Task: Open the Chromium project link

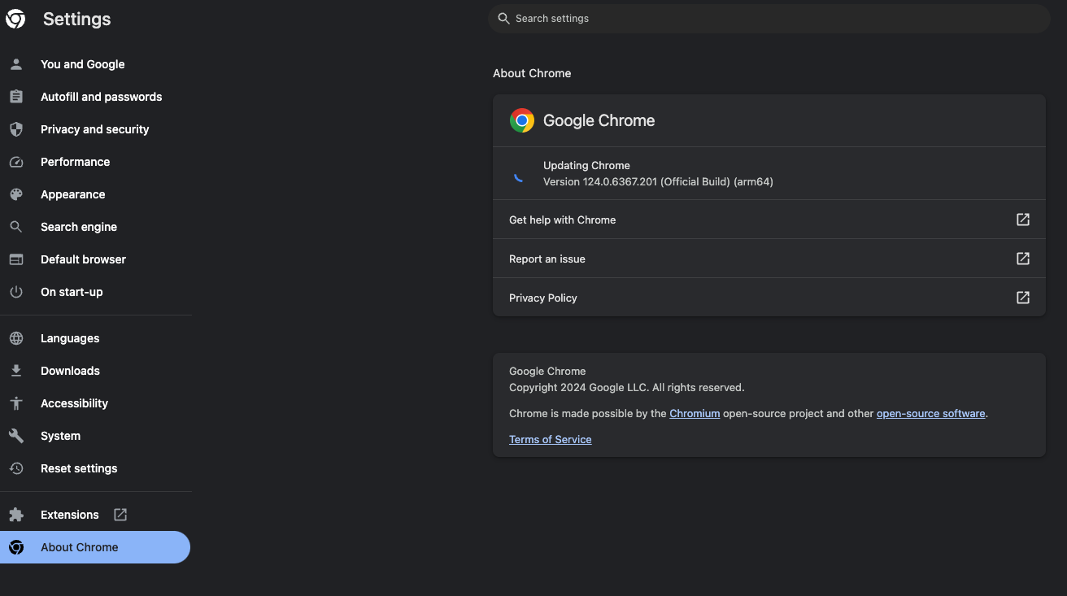Action: (x=695, y=413)
